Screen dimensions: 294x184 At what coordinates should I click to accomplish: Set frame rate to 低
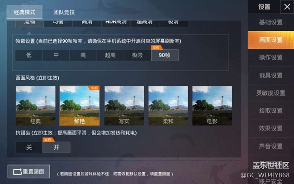(29, 55)
